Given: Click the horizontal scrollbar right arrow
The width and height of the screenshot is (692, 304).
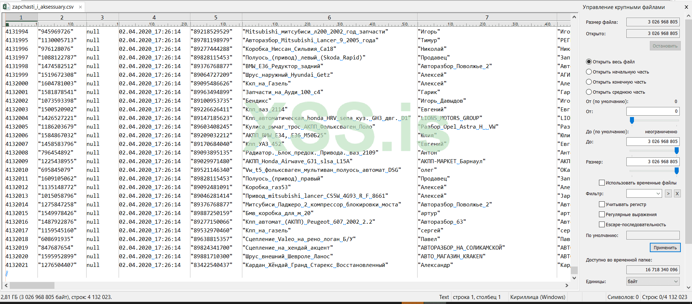Looking at the screenshot, I should tap(567, 285).
